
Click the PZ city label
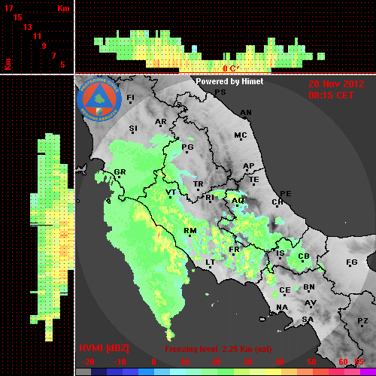[x=362, y=320]
